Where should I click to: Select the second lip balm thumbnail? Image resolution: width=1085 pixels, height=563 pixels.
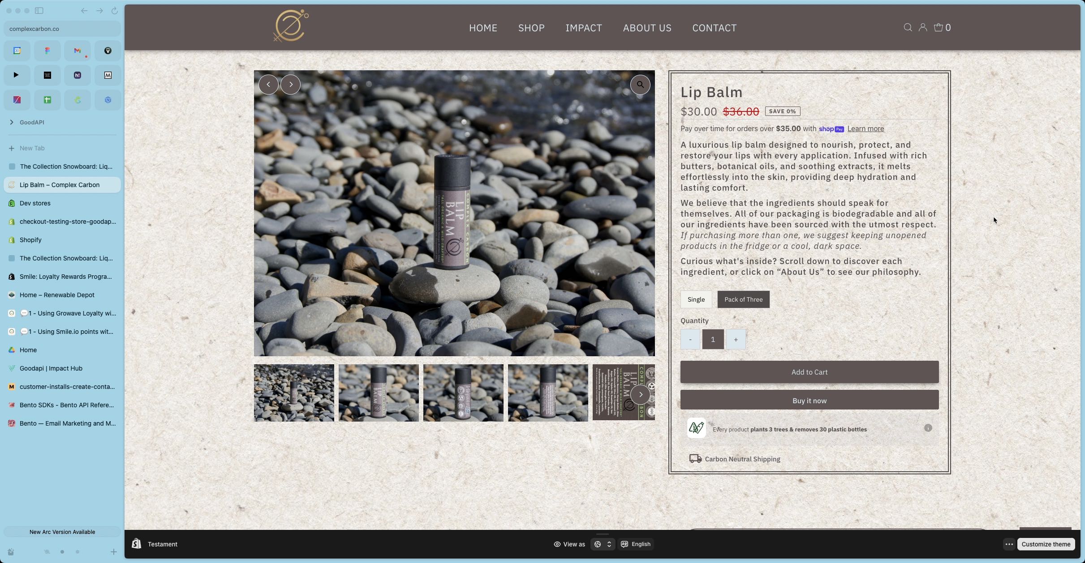click(379, 392)
